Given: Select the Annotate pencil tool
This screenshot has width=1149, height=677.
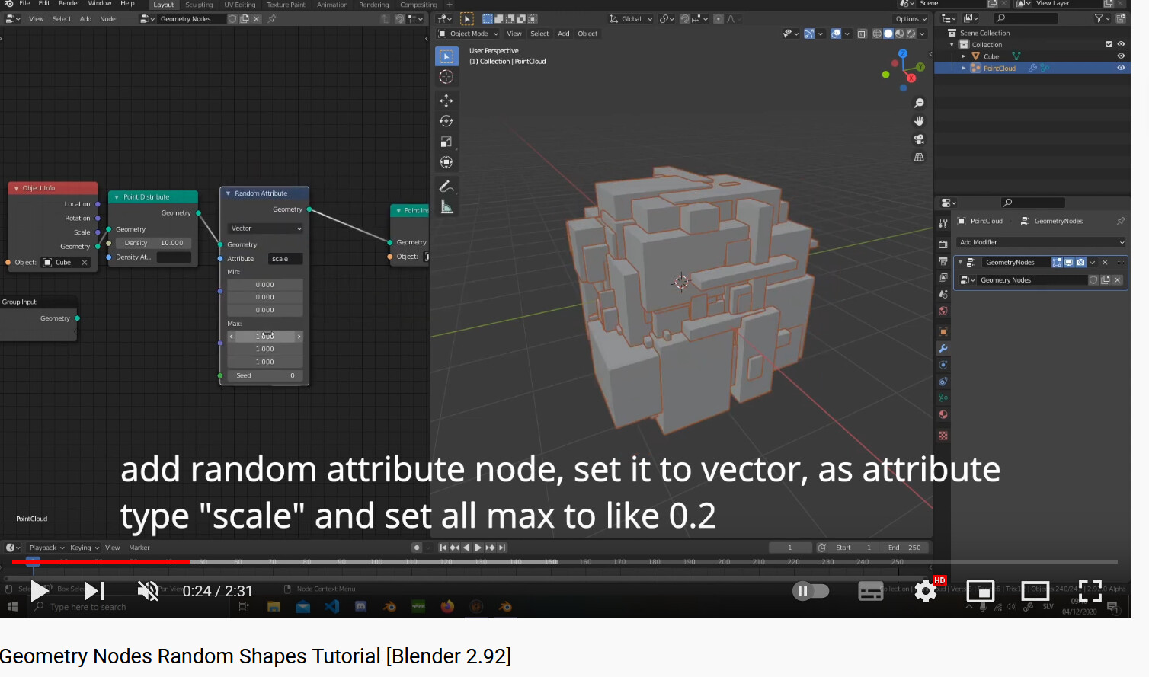Looking at the screenshot, I should (x=446, y=187).
